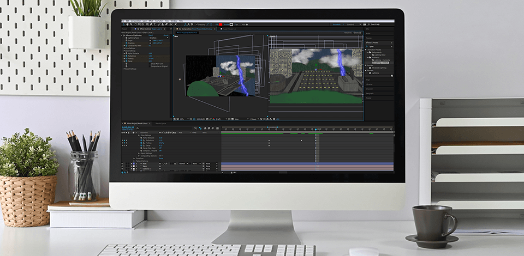Image resolution: width=524 pixels, height=256 pixels.
Task: Click the Stroke color box in toolbar
Action: (x=231, y=25)
